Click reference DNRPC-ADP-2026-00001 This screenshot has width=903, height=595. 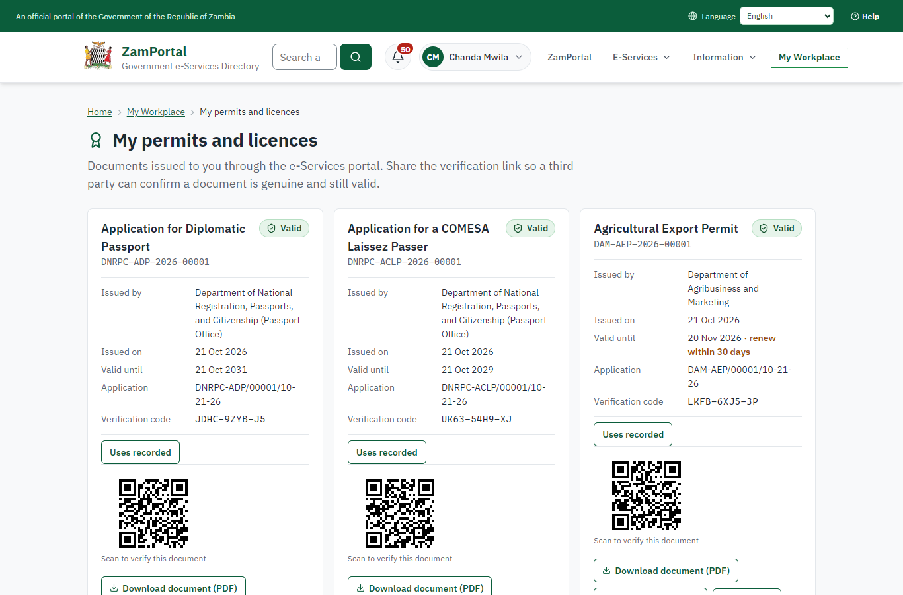tap(155, 262)
